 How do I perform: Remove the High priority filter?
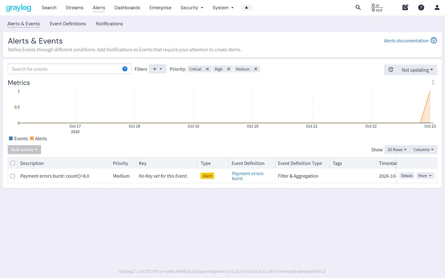coord(229,69)
